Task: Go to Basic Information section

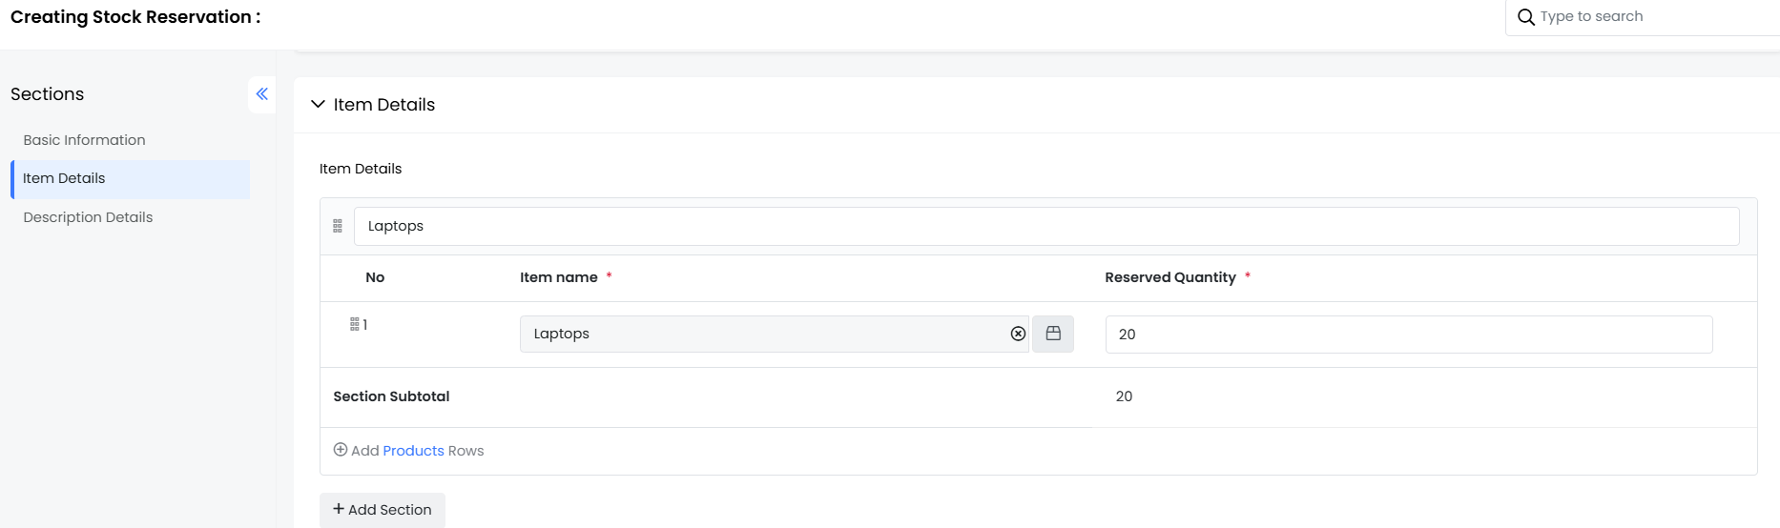Action: [x=84, y=140]
